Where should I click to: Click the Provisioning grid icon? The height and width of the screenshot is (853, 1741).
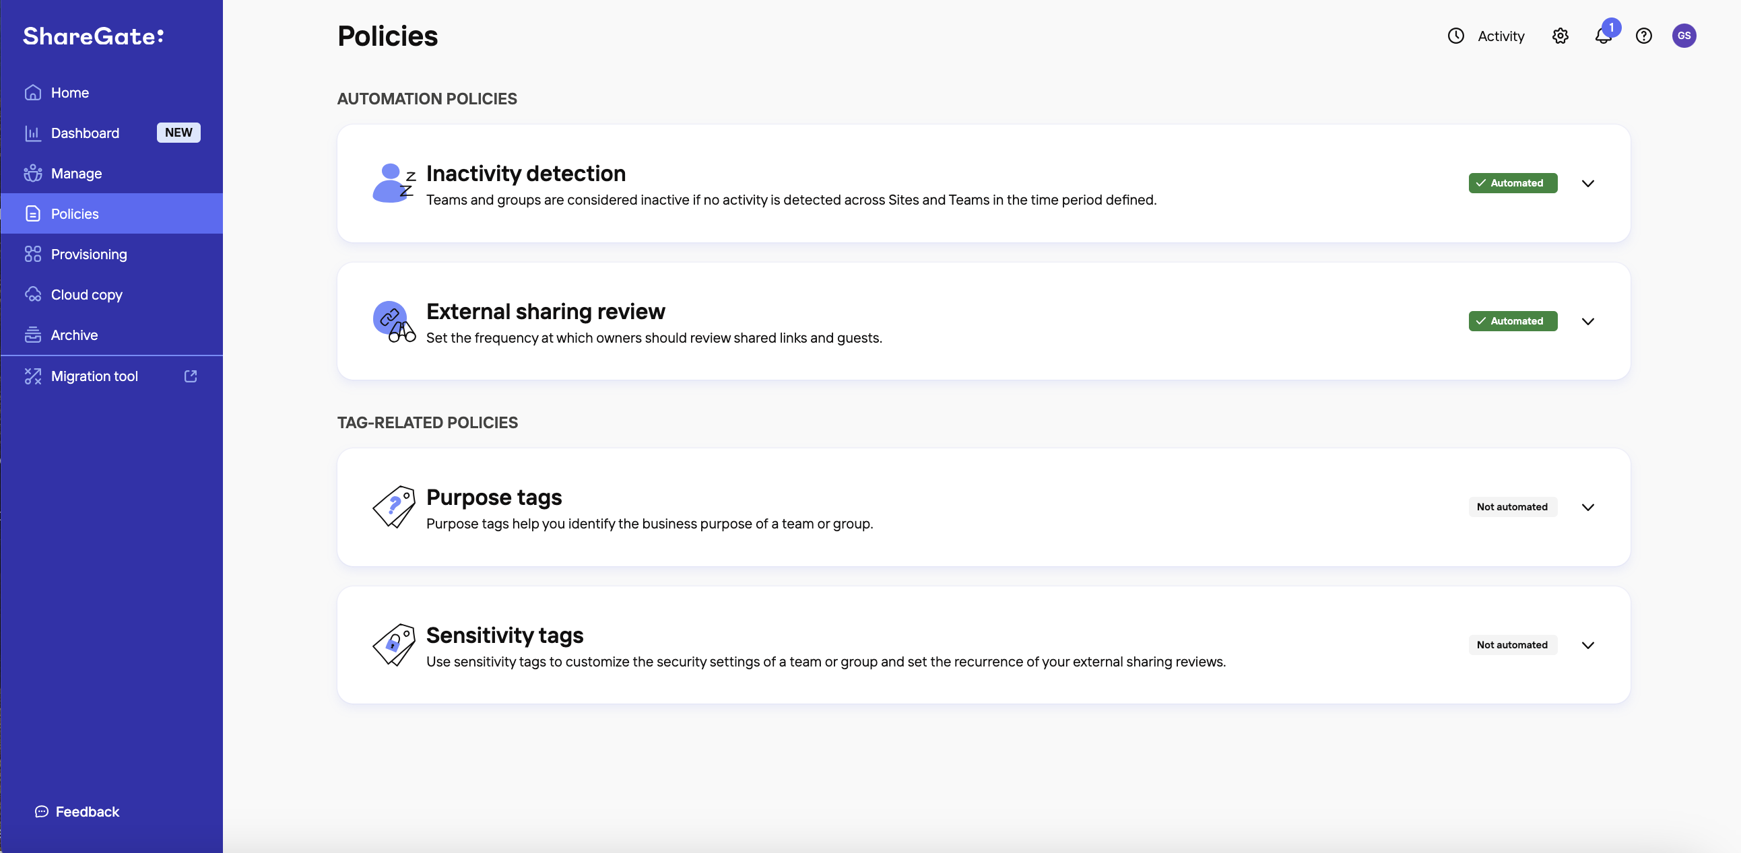click(33, 254)
